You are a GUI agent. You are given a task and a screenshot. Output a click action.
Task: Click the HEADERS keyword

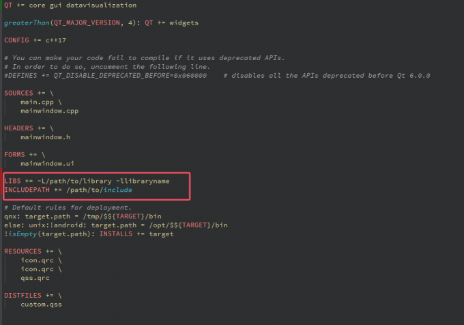[19, 128]
